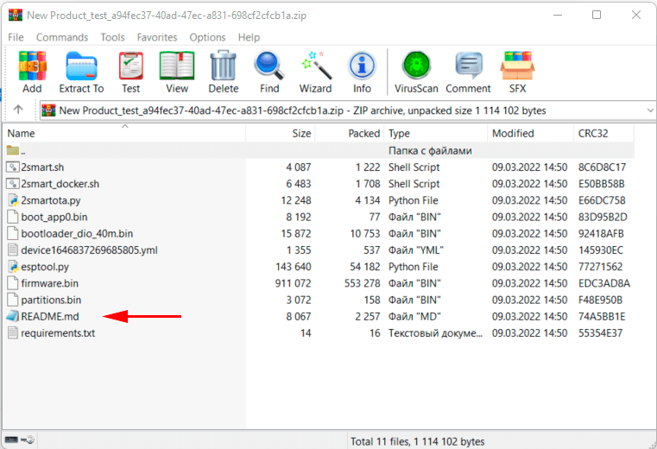Click the 911 072 size value
Image resolution: width=657 pixels, height=449 pixels.
point(293,283)
